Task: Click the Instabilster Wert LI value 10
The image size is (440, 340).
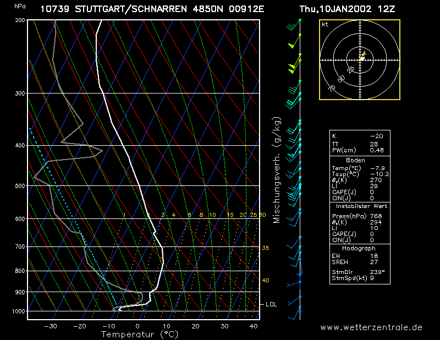Action: pyautogui.click(x=374, y=228)
